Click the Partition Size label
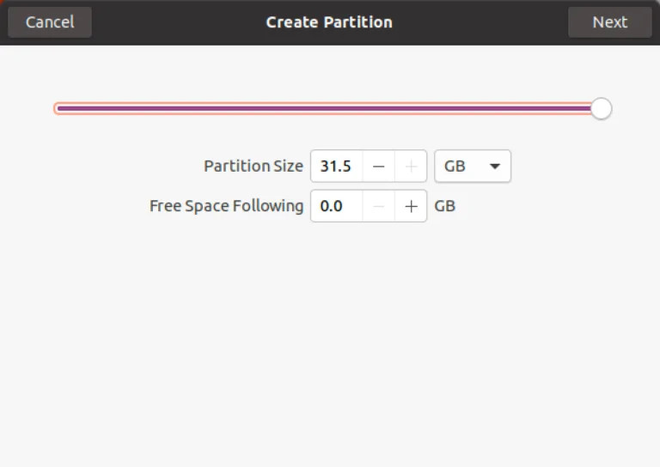This screenshot has width=660, height=467. (x=253, y=167)
